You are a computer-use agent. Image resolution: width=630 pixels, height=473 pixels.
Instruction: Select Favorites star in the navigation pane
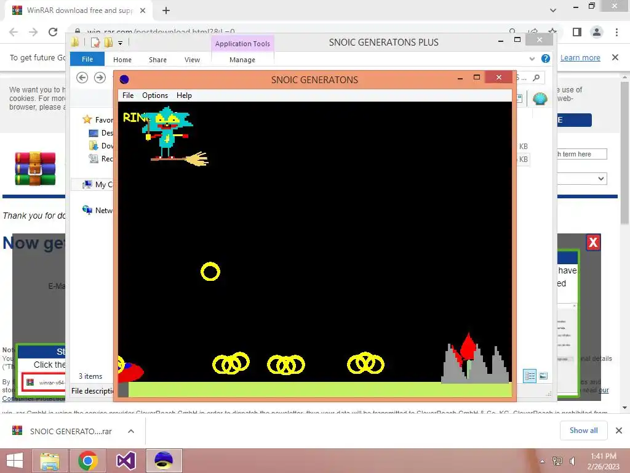coord(87,119)
